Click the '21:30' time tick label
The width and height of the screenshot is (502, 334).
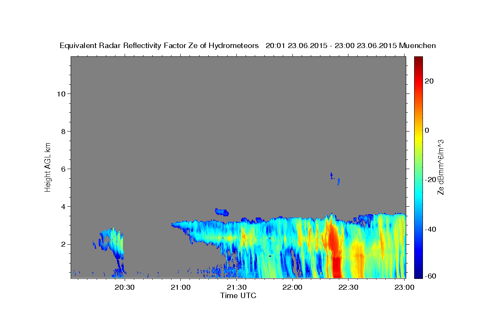pos(237,287)
